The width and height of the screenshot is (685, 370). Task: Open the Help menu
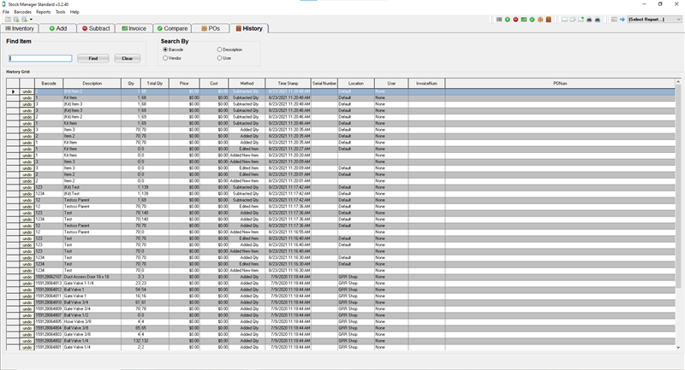(x=74, y=12)
